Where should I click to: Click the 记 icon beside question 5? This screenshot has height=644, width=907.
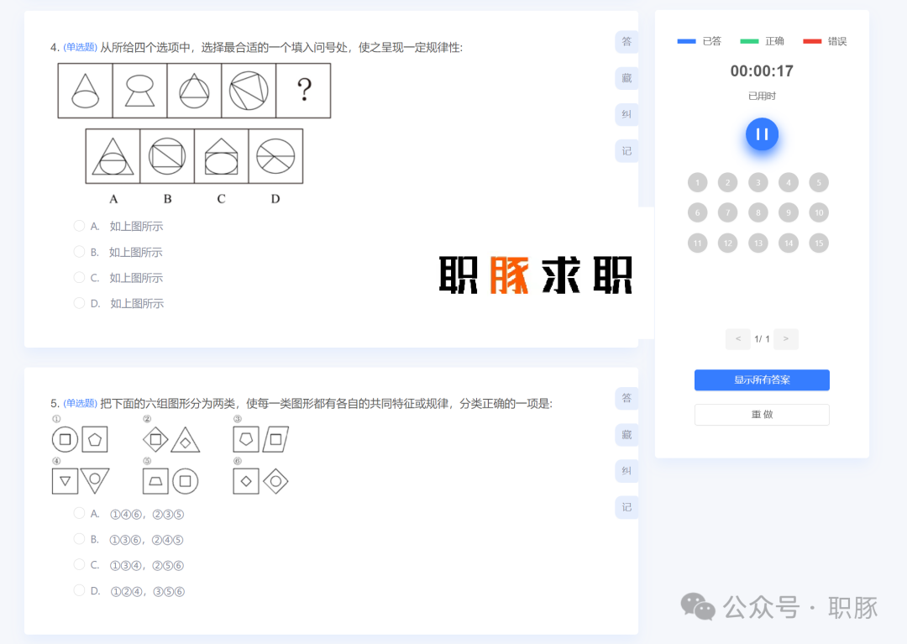(626, 507)
